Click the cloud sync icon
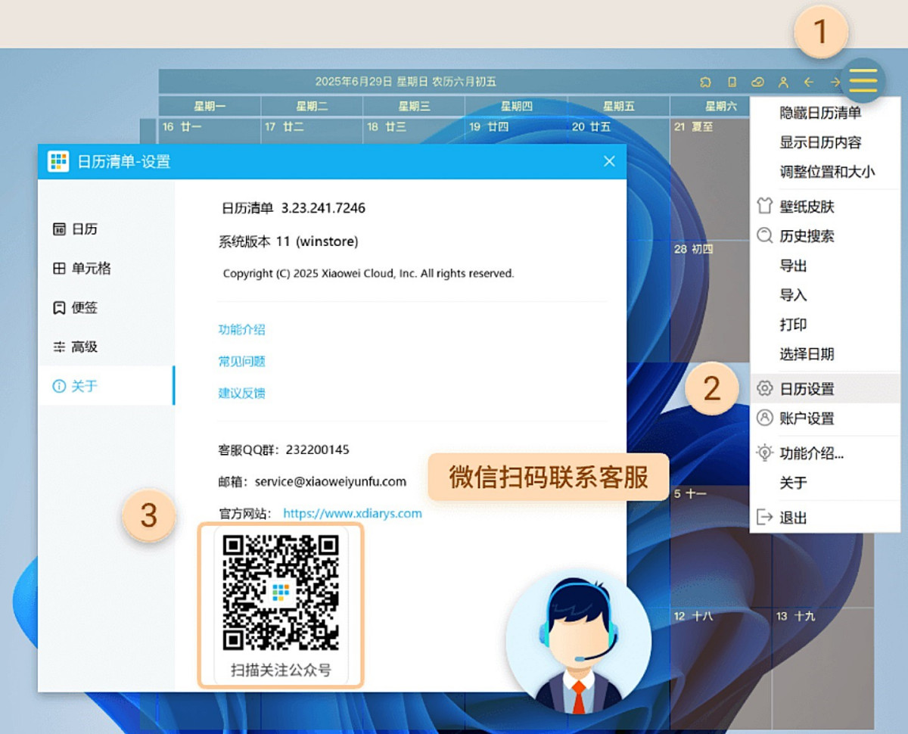This screenshot has width=908, height=734. click(x=757, y=82)
